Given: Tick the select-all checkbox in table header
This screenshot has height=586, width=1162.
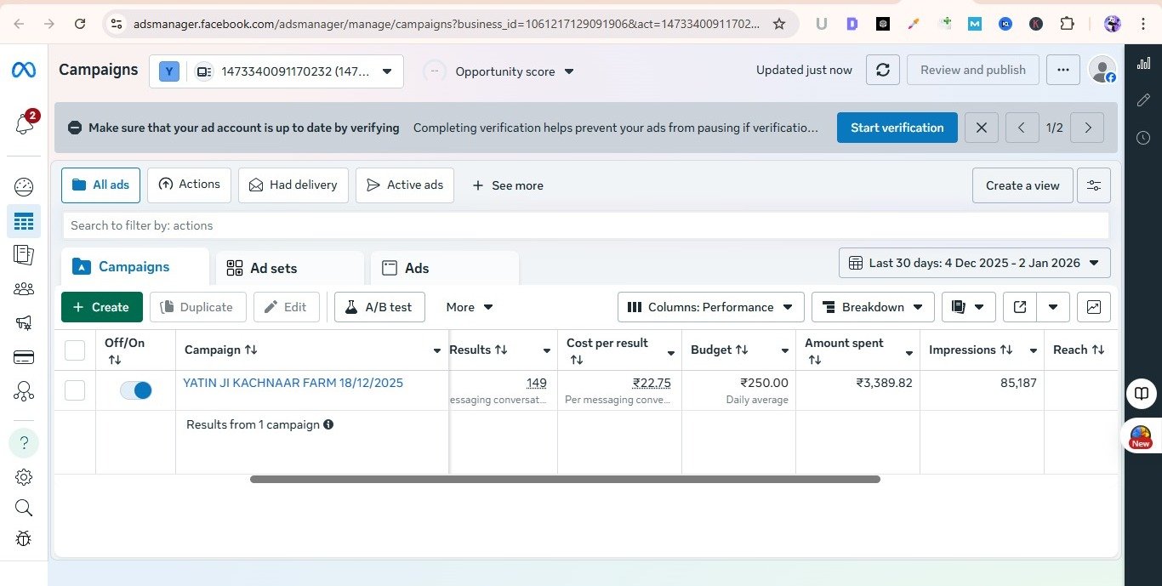Looking at the screenshot, I should tap(75, 350).
